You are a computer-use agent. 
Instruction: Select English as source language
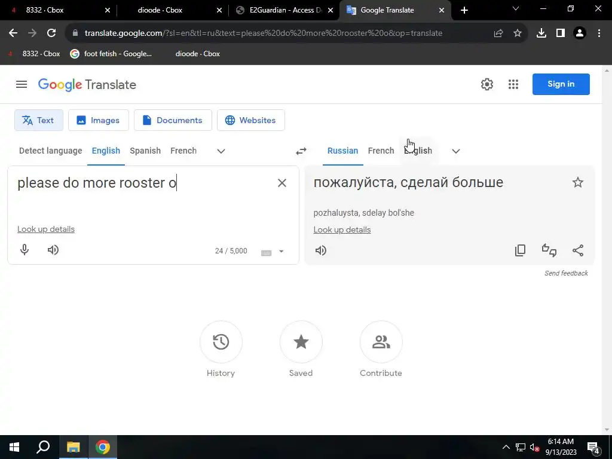coord(106,151)
